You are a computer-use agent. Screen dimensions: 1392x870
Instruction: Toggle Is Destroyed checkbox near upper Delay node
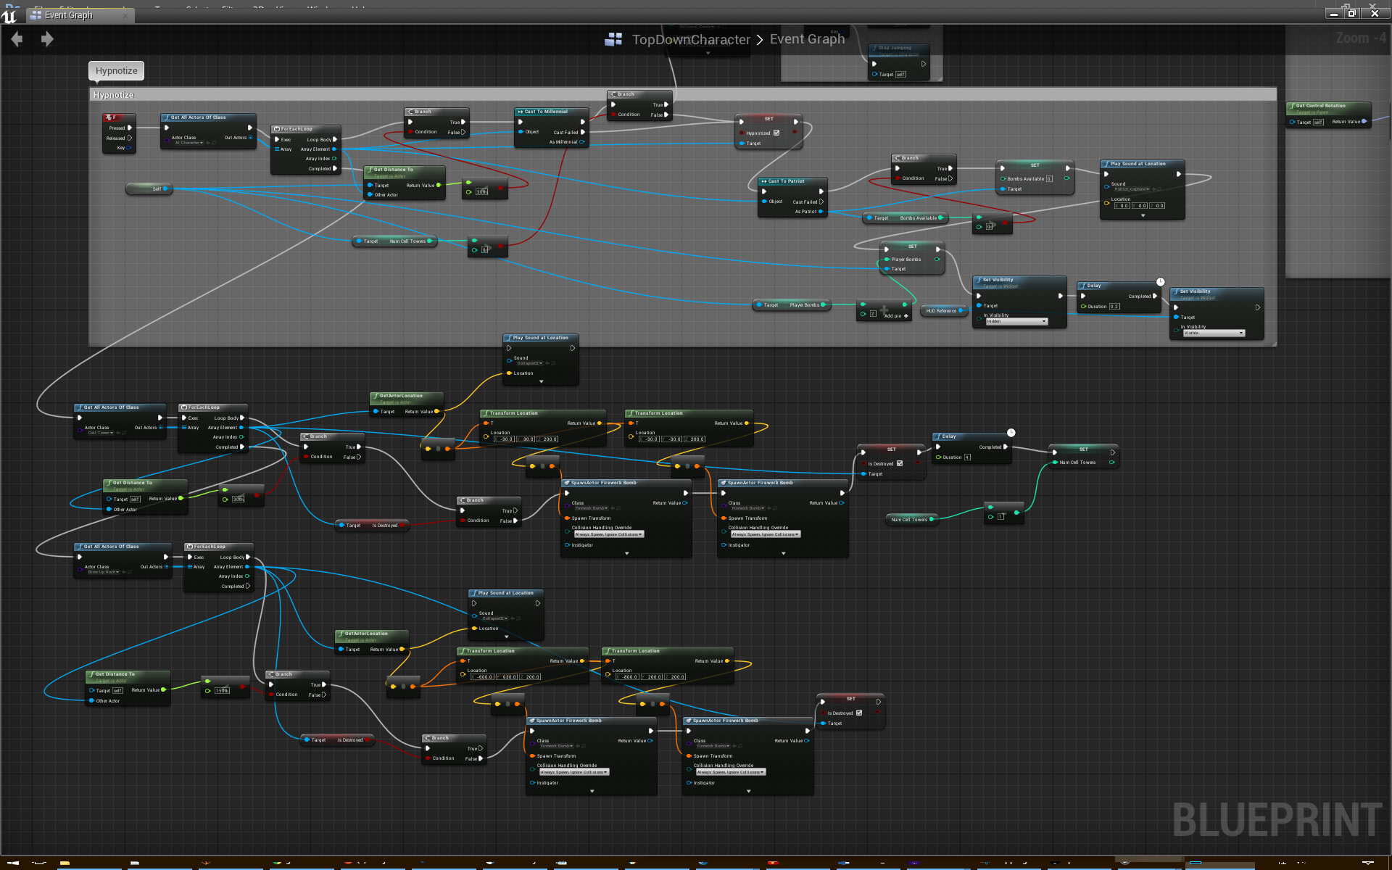pos(900,463)
